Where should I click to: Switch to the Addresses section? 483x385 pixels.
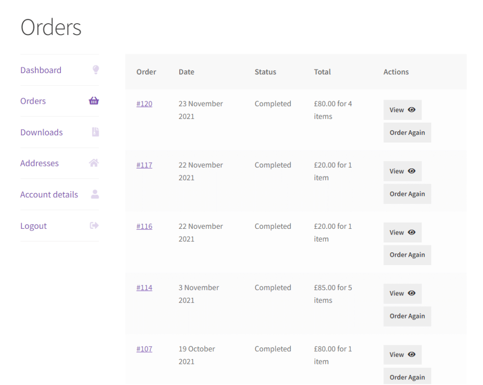pyautogui.click(x=39, y=163)
